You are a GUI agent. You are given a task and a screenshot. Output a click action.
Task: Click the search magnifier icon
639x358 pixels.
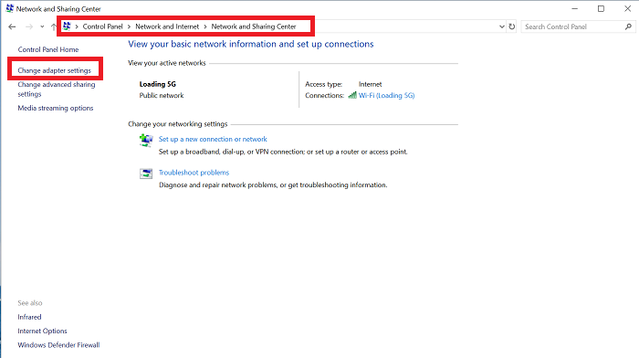pos(628,26)
